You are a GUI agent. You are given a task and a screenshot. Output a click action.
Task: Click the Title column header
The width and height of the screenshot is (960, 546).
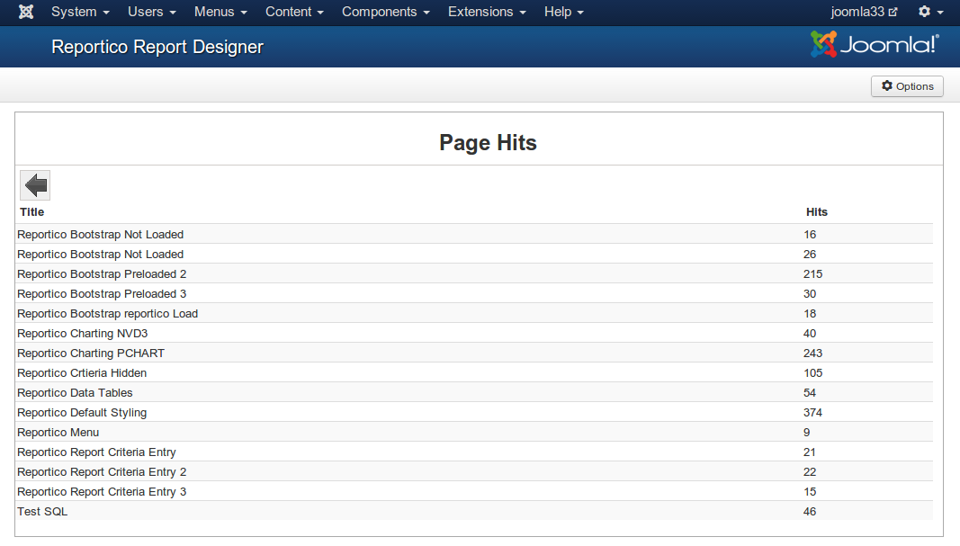[x=31, y=211]
